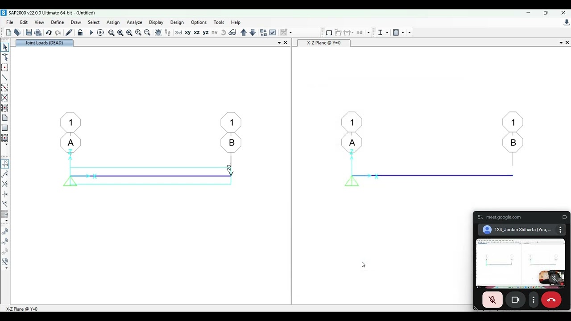571x321 pixels.
Task: Pick the Draw Special Joint tool
Action: [5, 68]
